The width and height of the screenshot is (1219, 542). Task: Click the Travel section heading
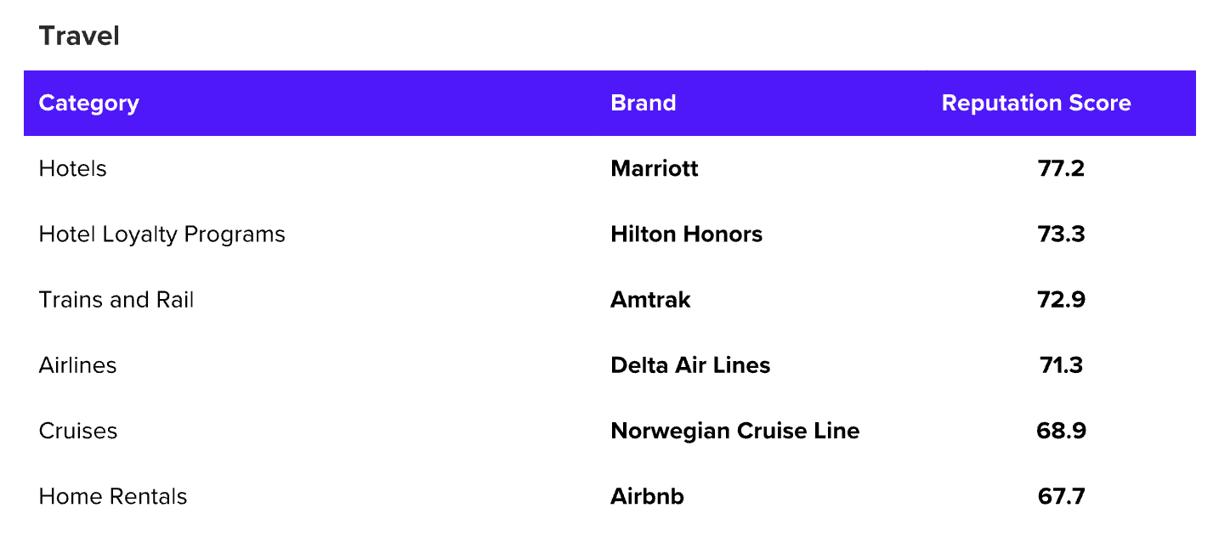tap(79, 37)
